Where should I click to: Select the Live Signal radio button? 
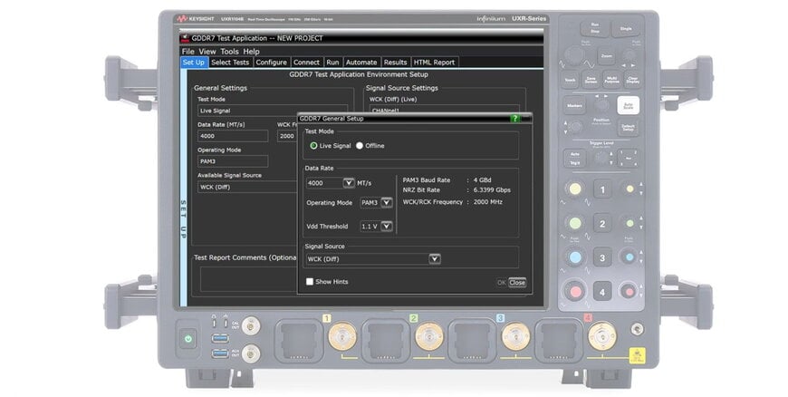(313, 145)
